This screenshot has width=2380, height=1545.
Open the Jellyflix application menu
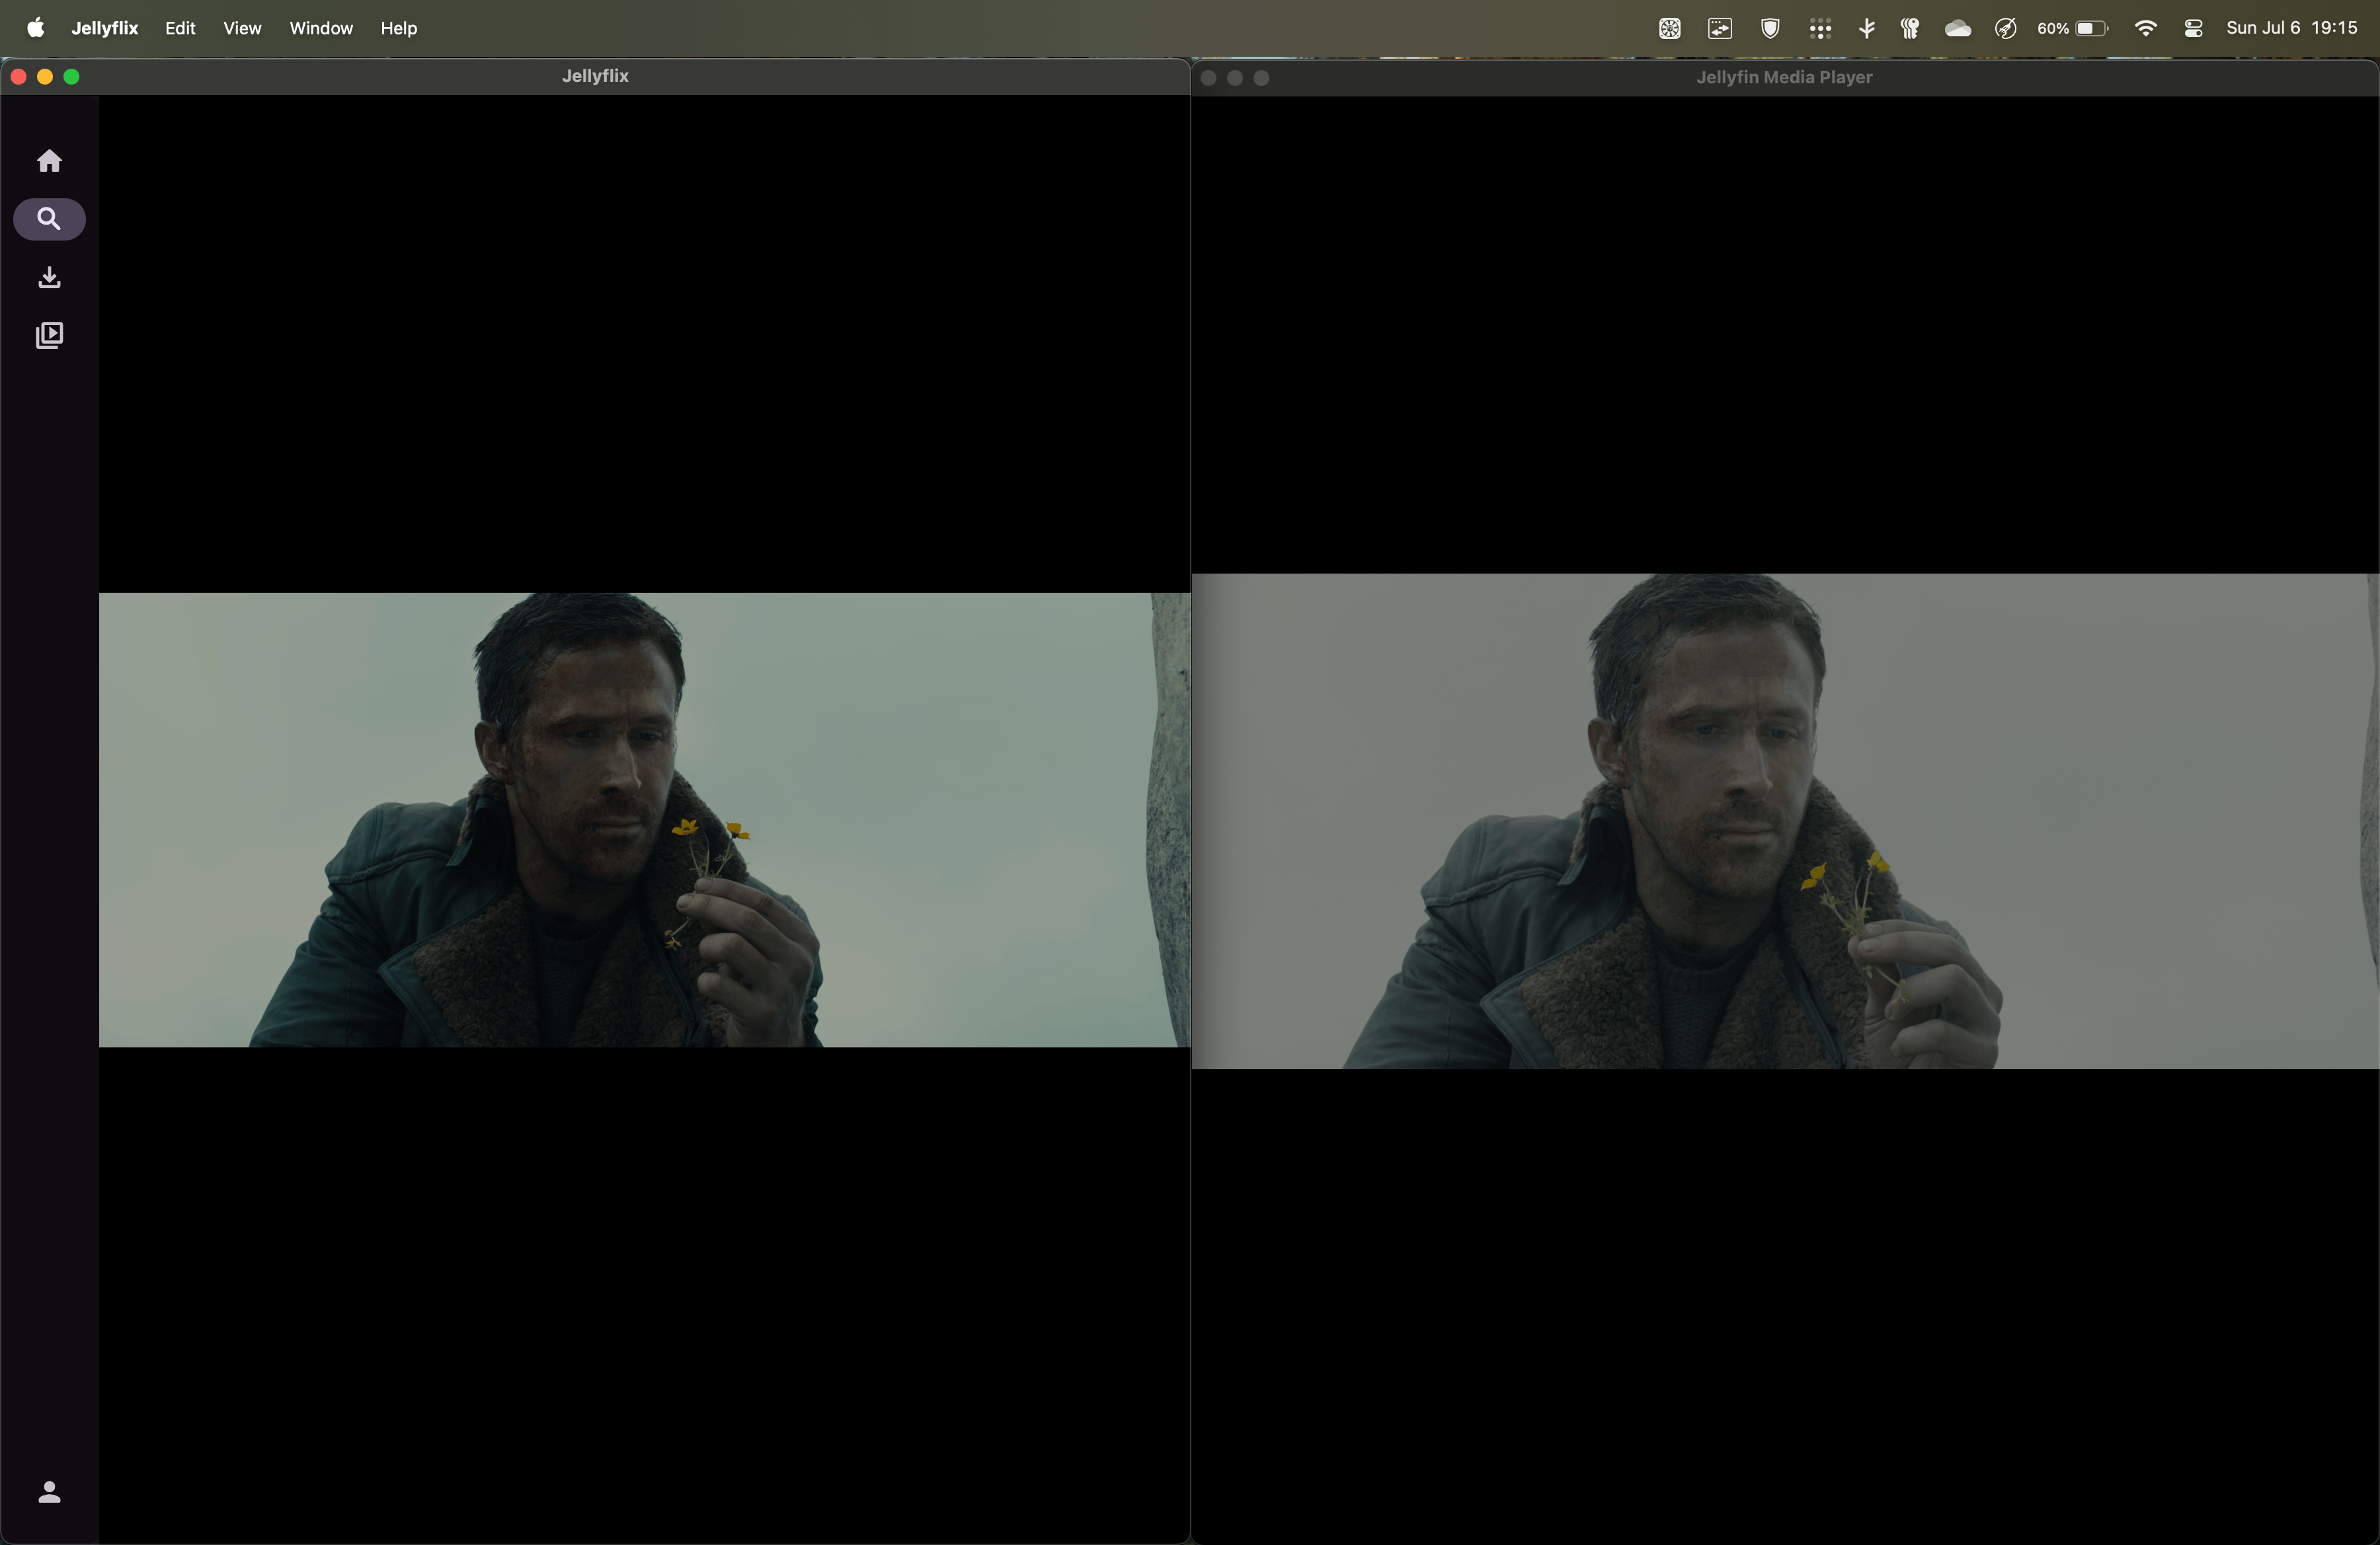pos(104,28)
